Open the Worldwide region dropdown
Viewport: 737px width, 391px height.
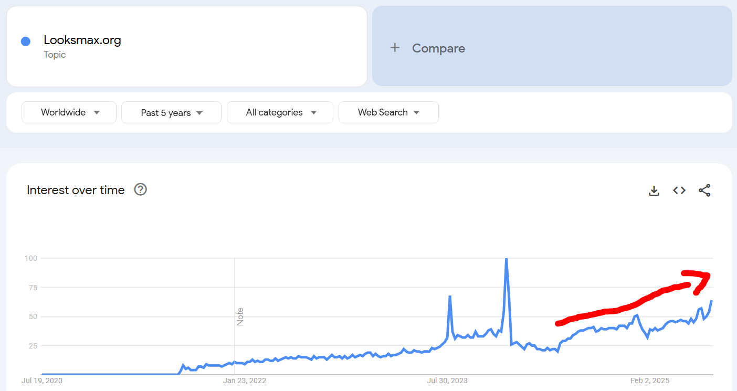coord(69,112)
